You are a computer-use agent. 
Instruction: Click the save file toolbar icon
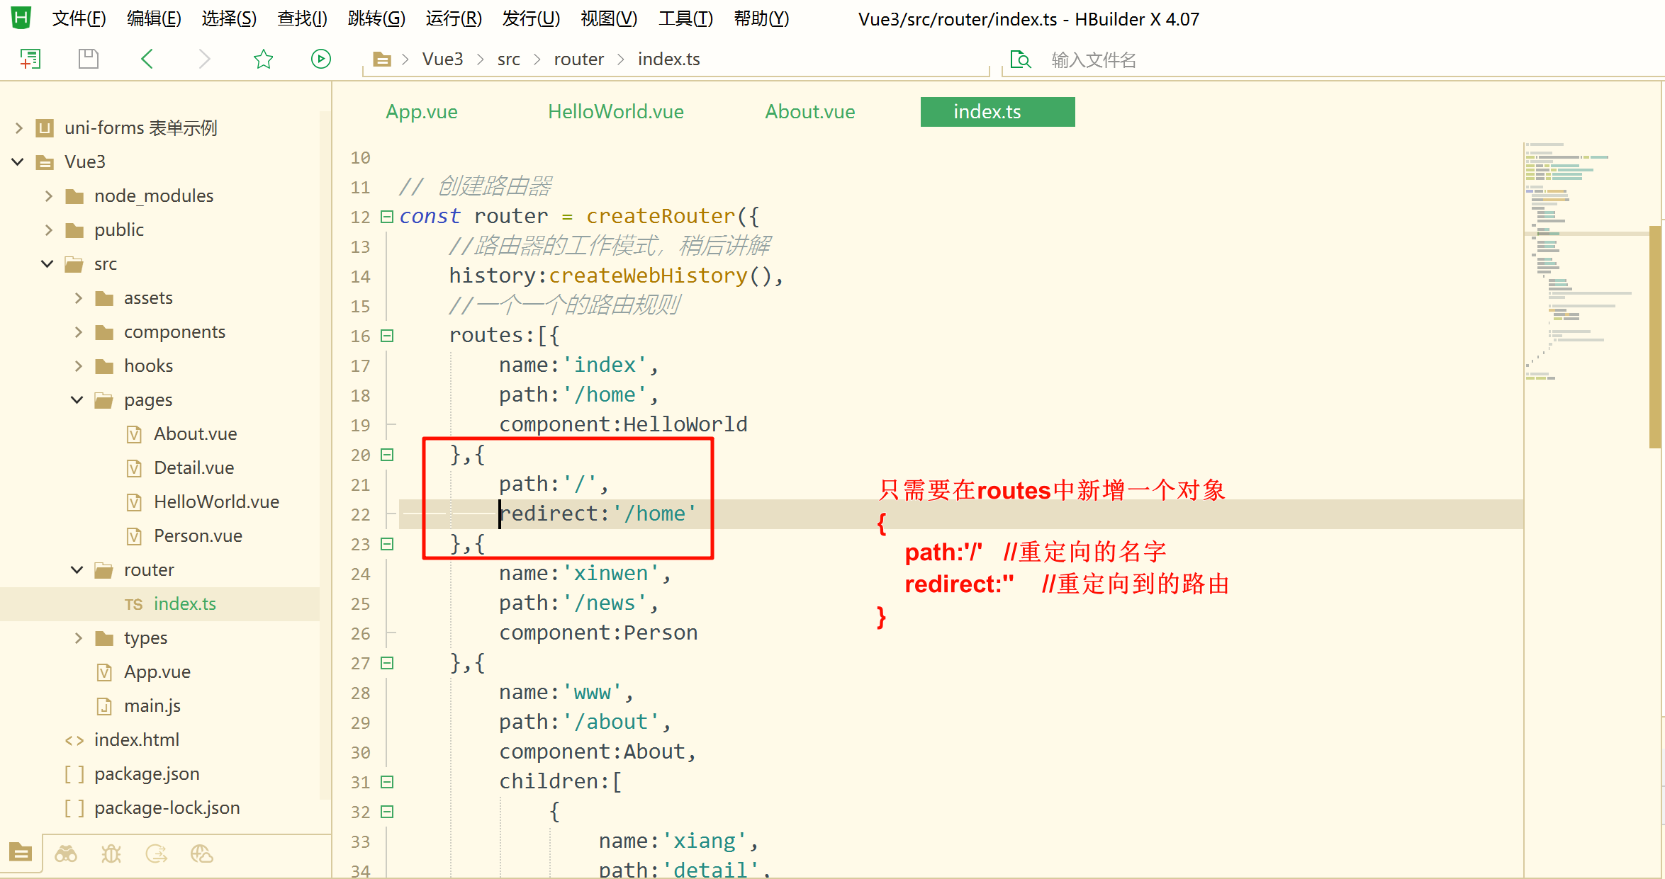89,59
